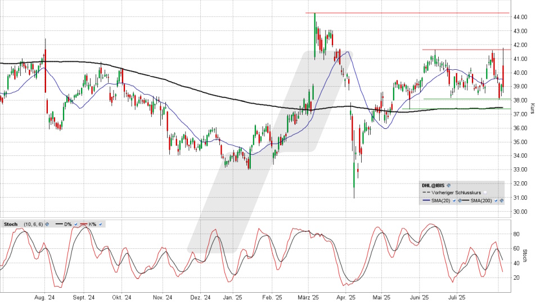Open Stoch (10, 6, 6) settings icon
This screenshot has width=540, height=304.
coord(47,224)
